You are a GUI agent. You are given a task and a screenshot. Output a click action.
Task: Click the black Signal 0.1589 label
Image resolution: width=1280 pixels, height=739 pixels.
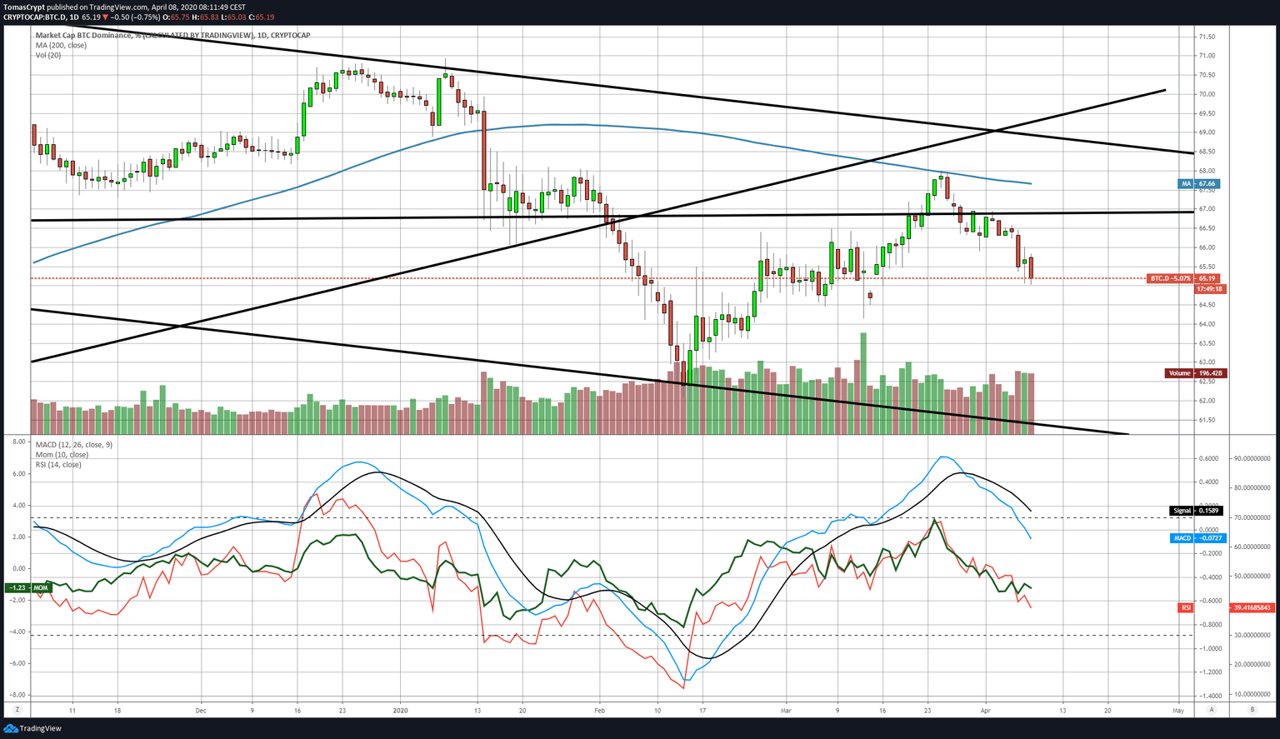pos(1195,510)
